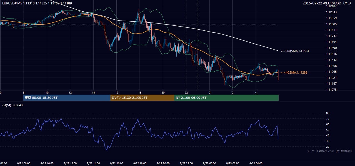Click RSI scale value 40
Viewport: 355px width, 166px height.
[x=327, y=135]
